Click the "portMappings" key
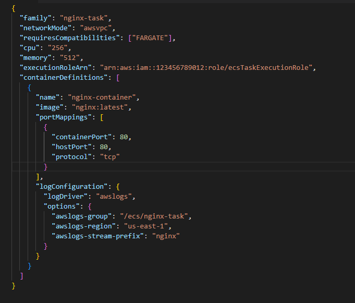This screenshot has width=355, height=303. coord(64,117)
